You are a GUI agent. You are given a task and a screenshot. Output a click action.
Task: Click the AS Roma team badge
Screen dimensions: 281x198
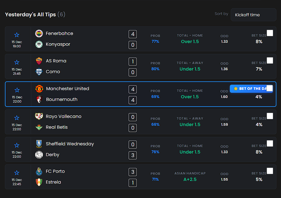point(39,61)
